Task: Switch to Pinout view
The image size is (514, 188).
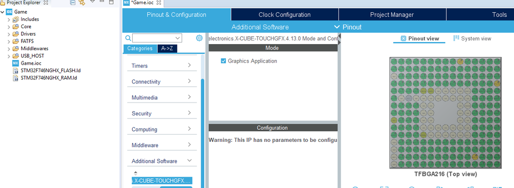Action: coord(420,38)
